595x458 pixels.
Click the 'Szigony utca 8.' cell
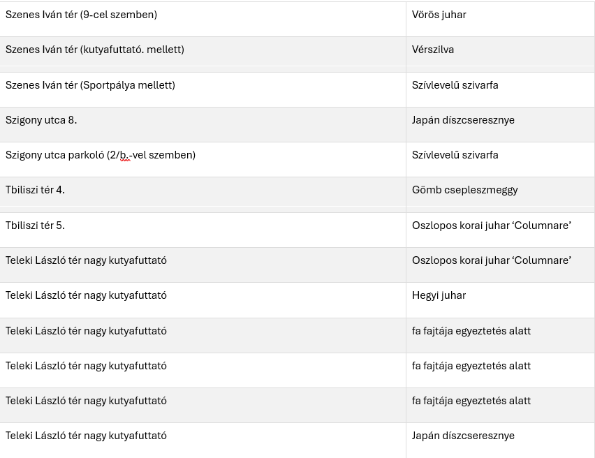(41, 120)
